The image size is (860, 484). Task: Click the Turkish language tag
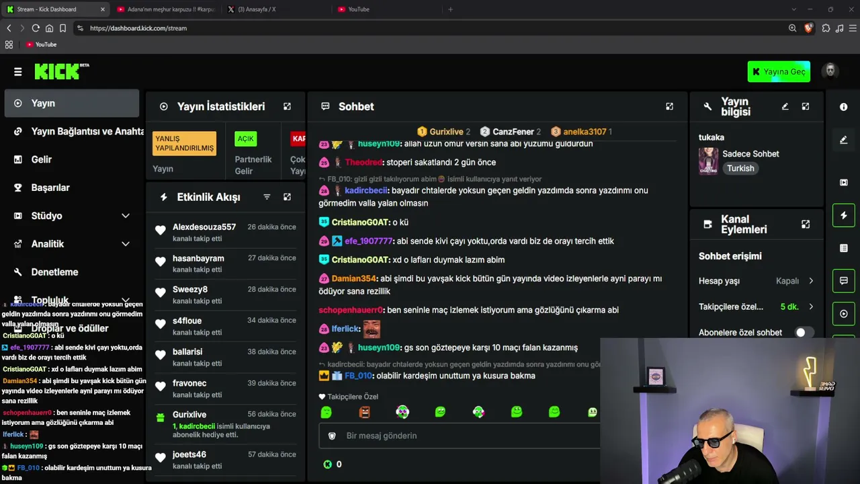coord(740,169)
